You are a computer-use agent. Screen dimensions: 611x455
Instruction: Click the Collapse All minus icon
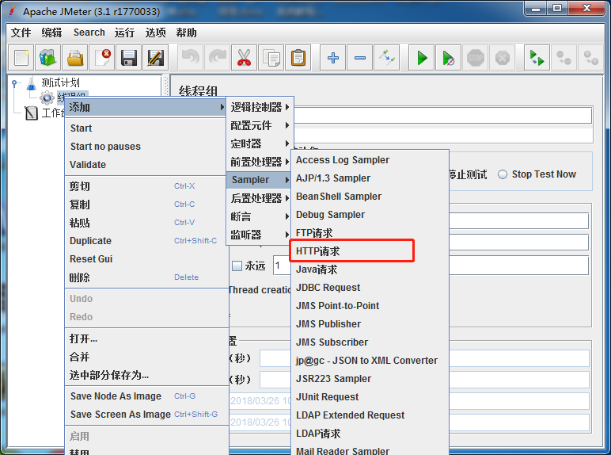click(359, 58)
